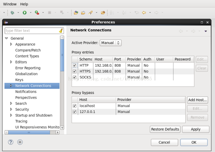The height and width of the screenshot is (152, 215).
Task: Expand the Editors tree node
Action: pos(11,62)
